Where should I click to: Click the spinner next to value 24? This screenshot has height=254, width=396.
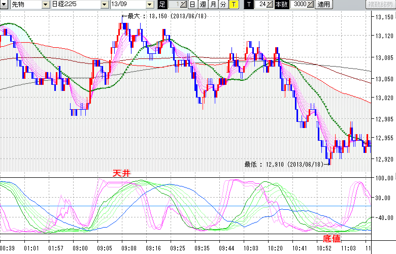tap(270, 5)
